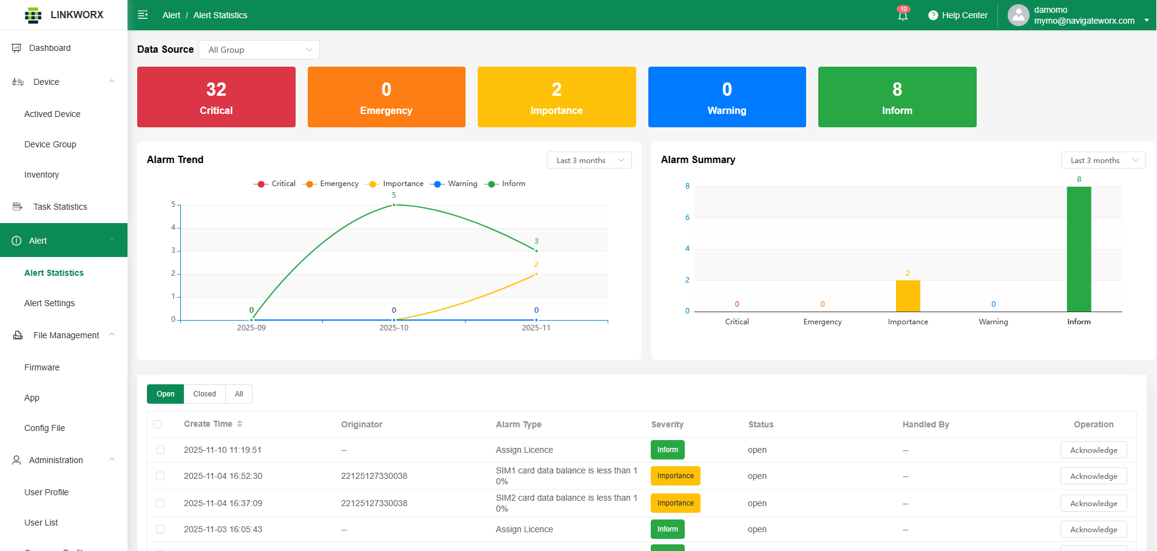Collapse the Administration sidebar section
The width and height of the screenshot is (1157, 551).
pos(111,459)
